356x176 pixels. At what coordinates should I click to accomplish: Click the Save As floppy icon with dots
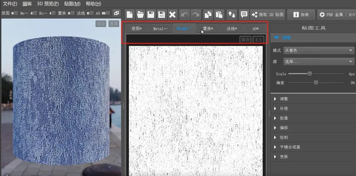(162, 14)
